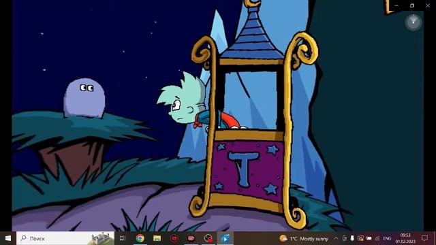Restore down the game window
Viewport: 436px width, 245px height.
pyautogui.click(x=412, y=5)
